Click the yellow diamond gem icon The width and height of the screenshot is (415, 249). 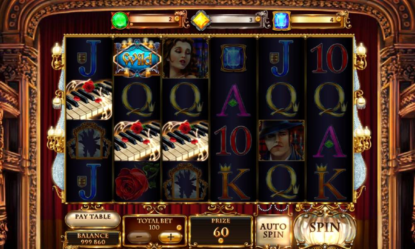pos(200,20)
